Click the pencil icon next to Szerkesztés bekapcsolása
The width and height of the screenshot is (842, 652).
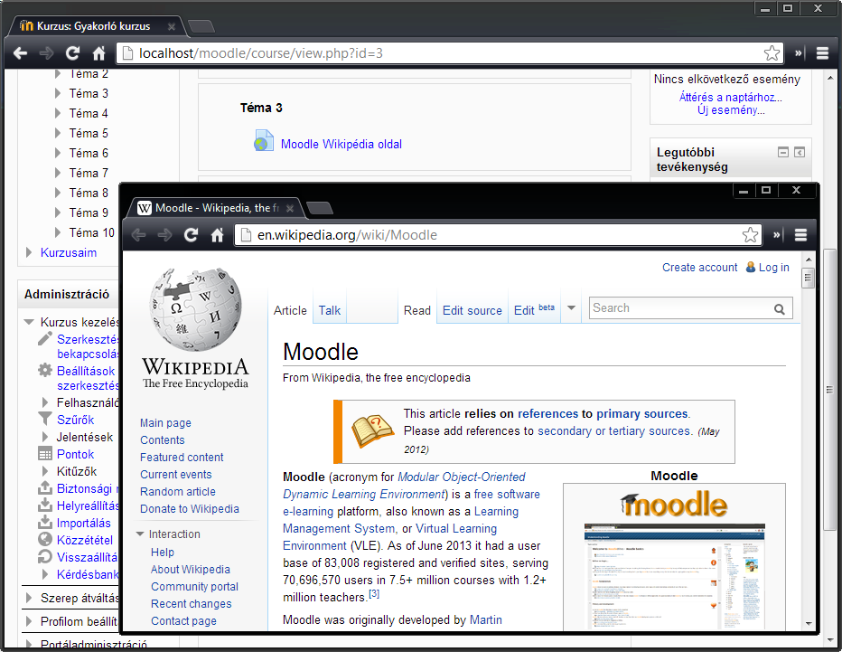pos(45,339)
